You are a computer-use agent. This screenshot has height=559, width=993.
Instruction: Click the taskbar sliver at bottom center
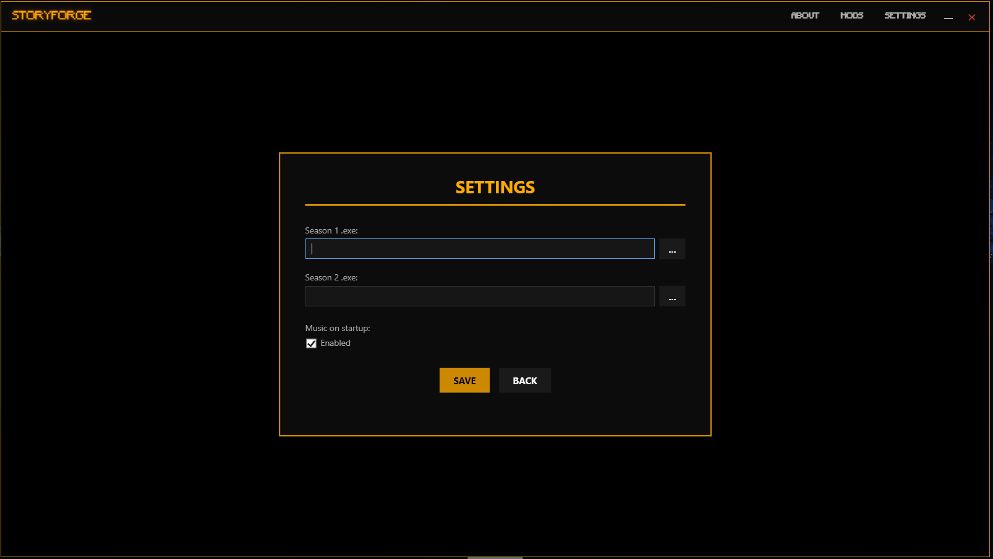coord(495,556)
